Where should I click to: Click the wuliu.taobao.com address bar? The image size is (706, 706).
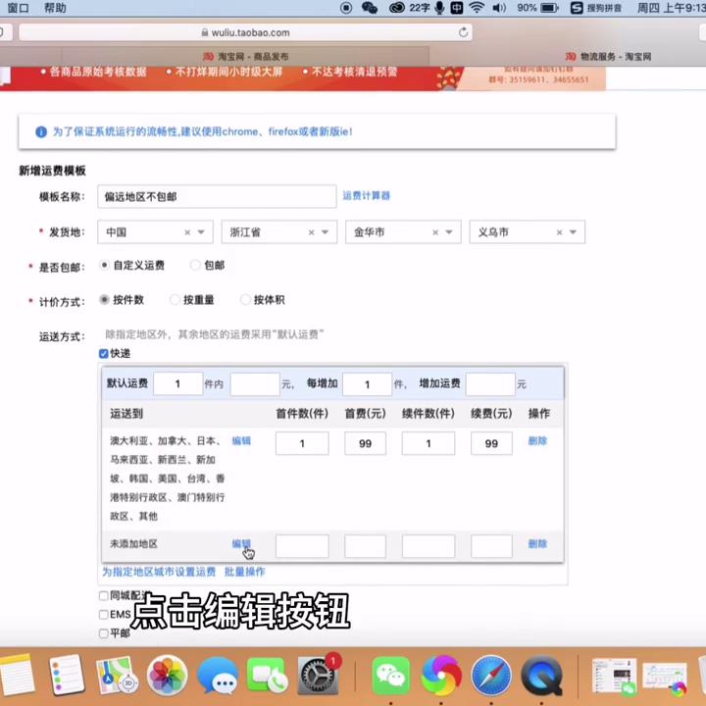tap(245, 32)
